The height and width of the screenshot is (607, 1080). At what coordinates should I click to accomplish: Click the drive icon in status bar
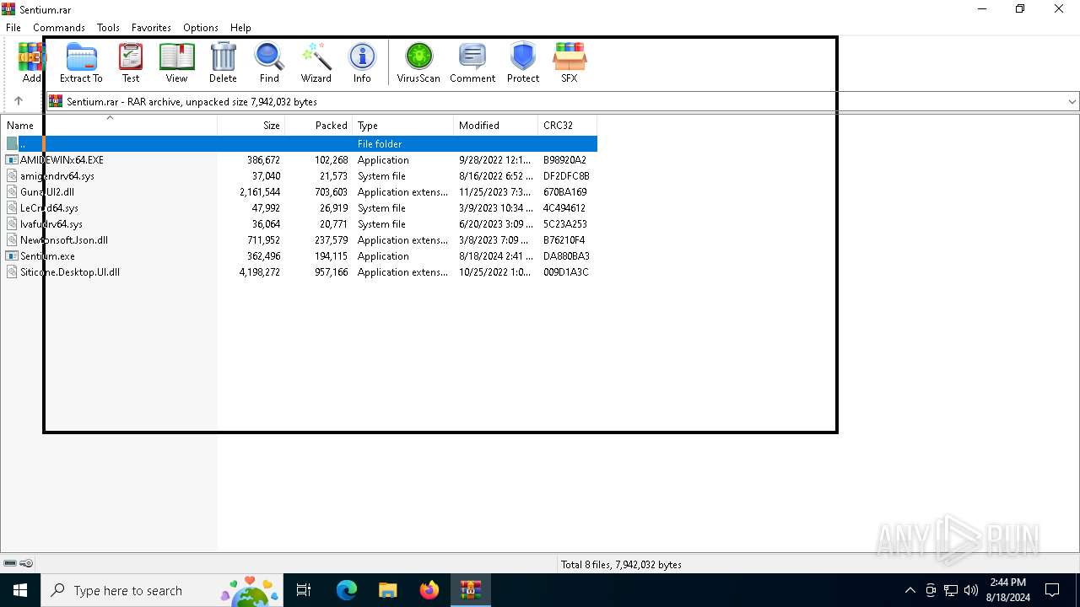click(x=10, y=563)
